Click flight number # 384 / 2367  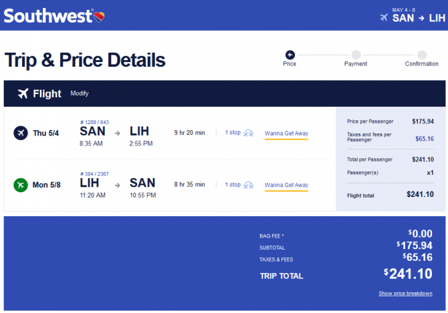(x=94, y=174)
